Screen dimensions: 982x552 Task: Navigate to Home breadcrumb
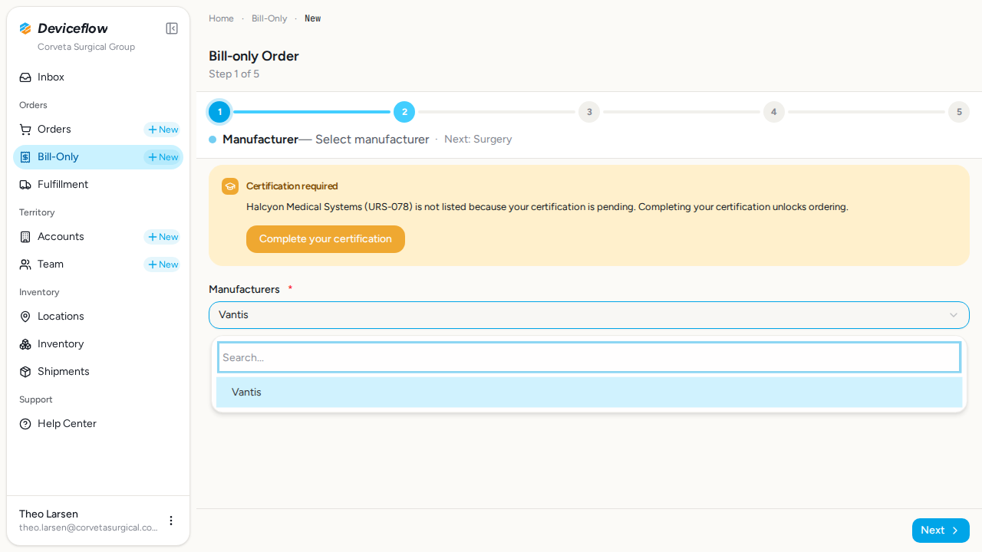tap(221, 18)
